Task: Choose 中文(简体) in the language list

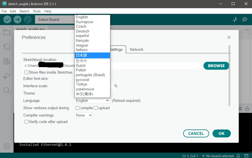Action: [92, 94]
